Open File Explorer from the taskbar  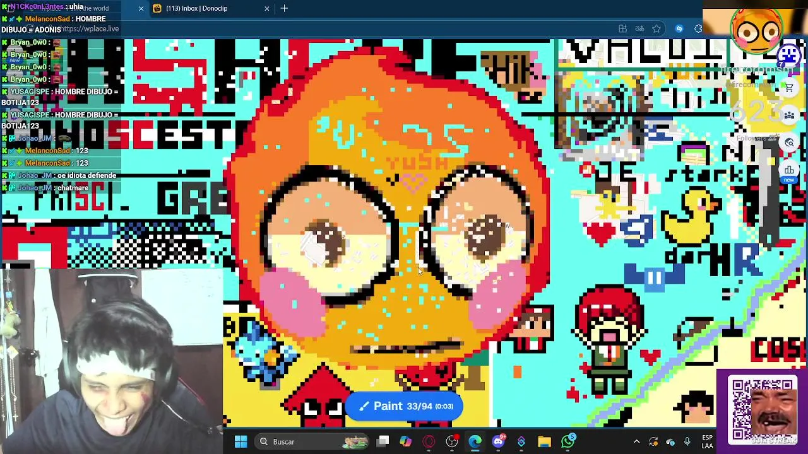[x=544, y=442]
